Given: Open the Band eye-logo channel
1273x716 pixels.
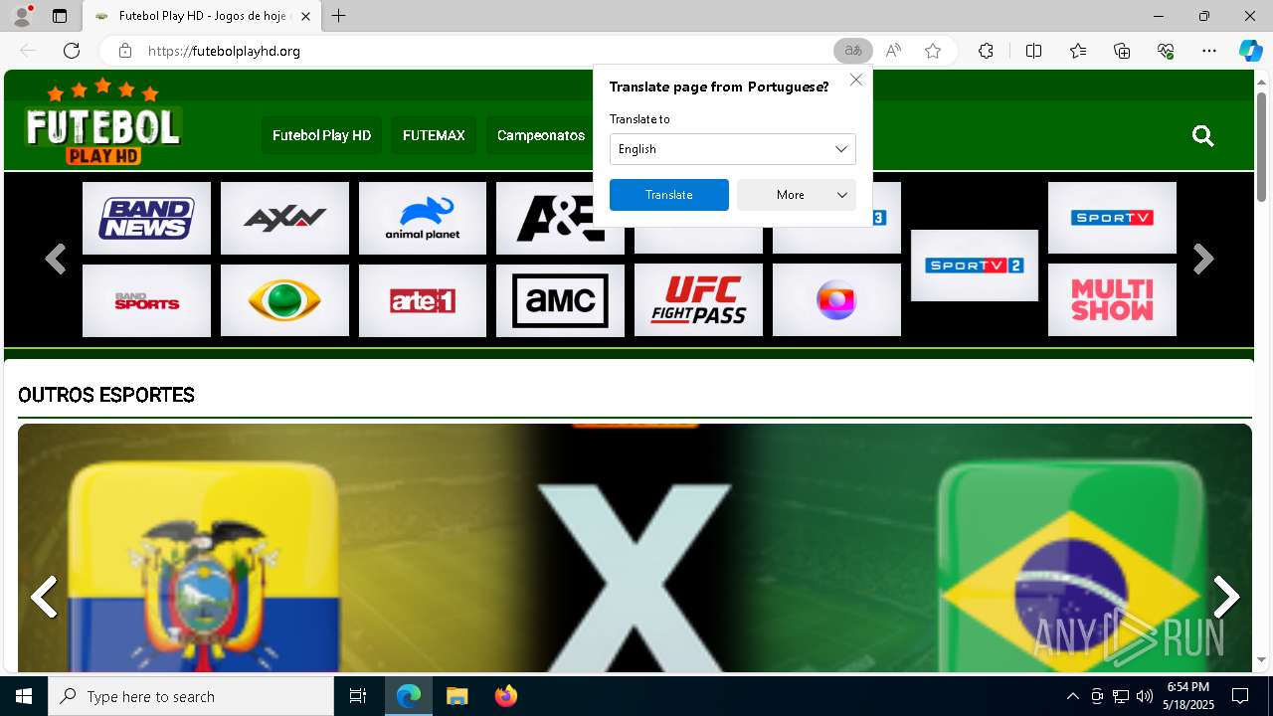Looking at the screenshot, I should tap(284, 300).
